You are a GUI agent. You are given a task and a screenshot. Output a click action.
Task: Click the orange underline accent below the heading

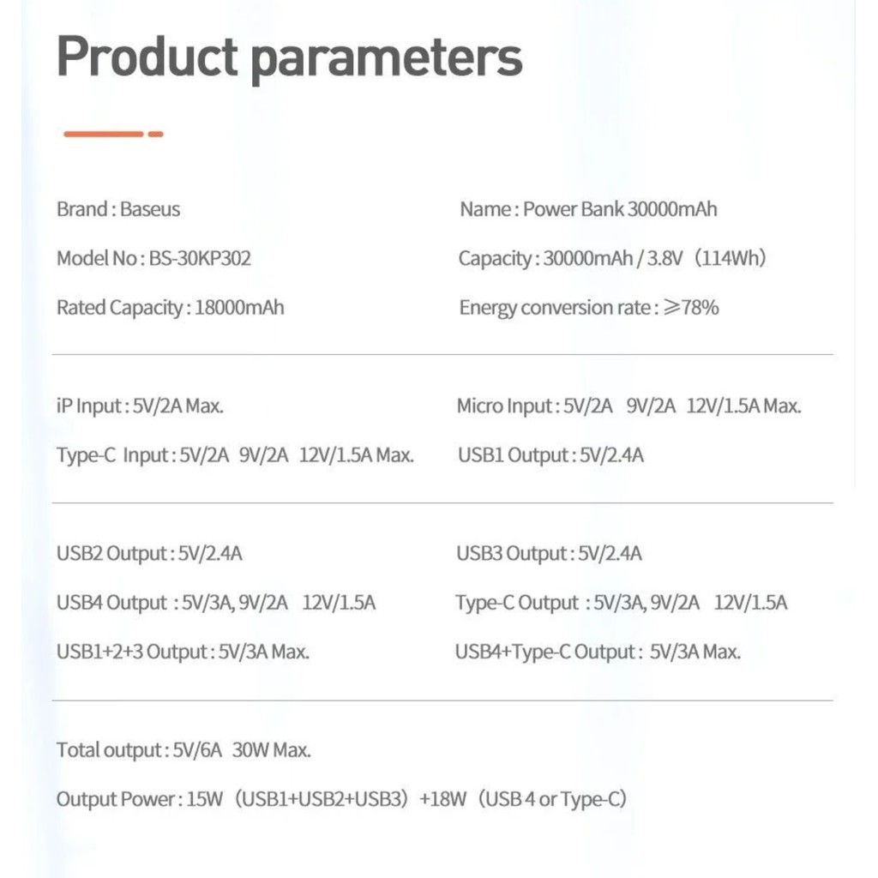point(112,134)
